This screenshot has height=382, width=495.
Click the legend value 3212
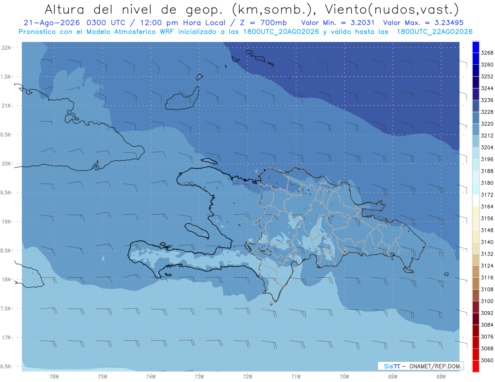pos(487,136)
